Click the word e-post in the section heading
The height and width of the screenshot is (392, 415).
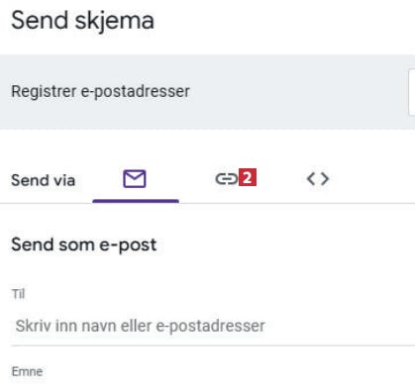(128, 245)
